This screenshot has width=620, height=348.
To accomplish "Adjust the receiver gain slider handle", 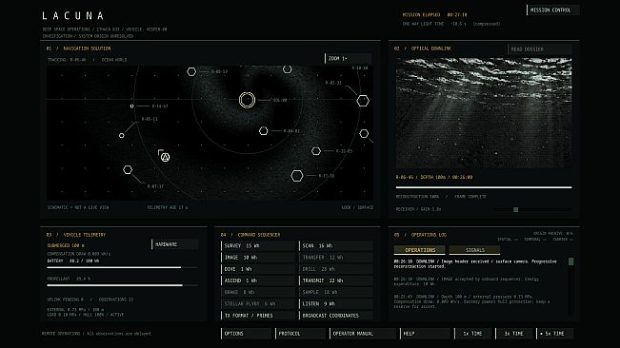I will (515, 209).
